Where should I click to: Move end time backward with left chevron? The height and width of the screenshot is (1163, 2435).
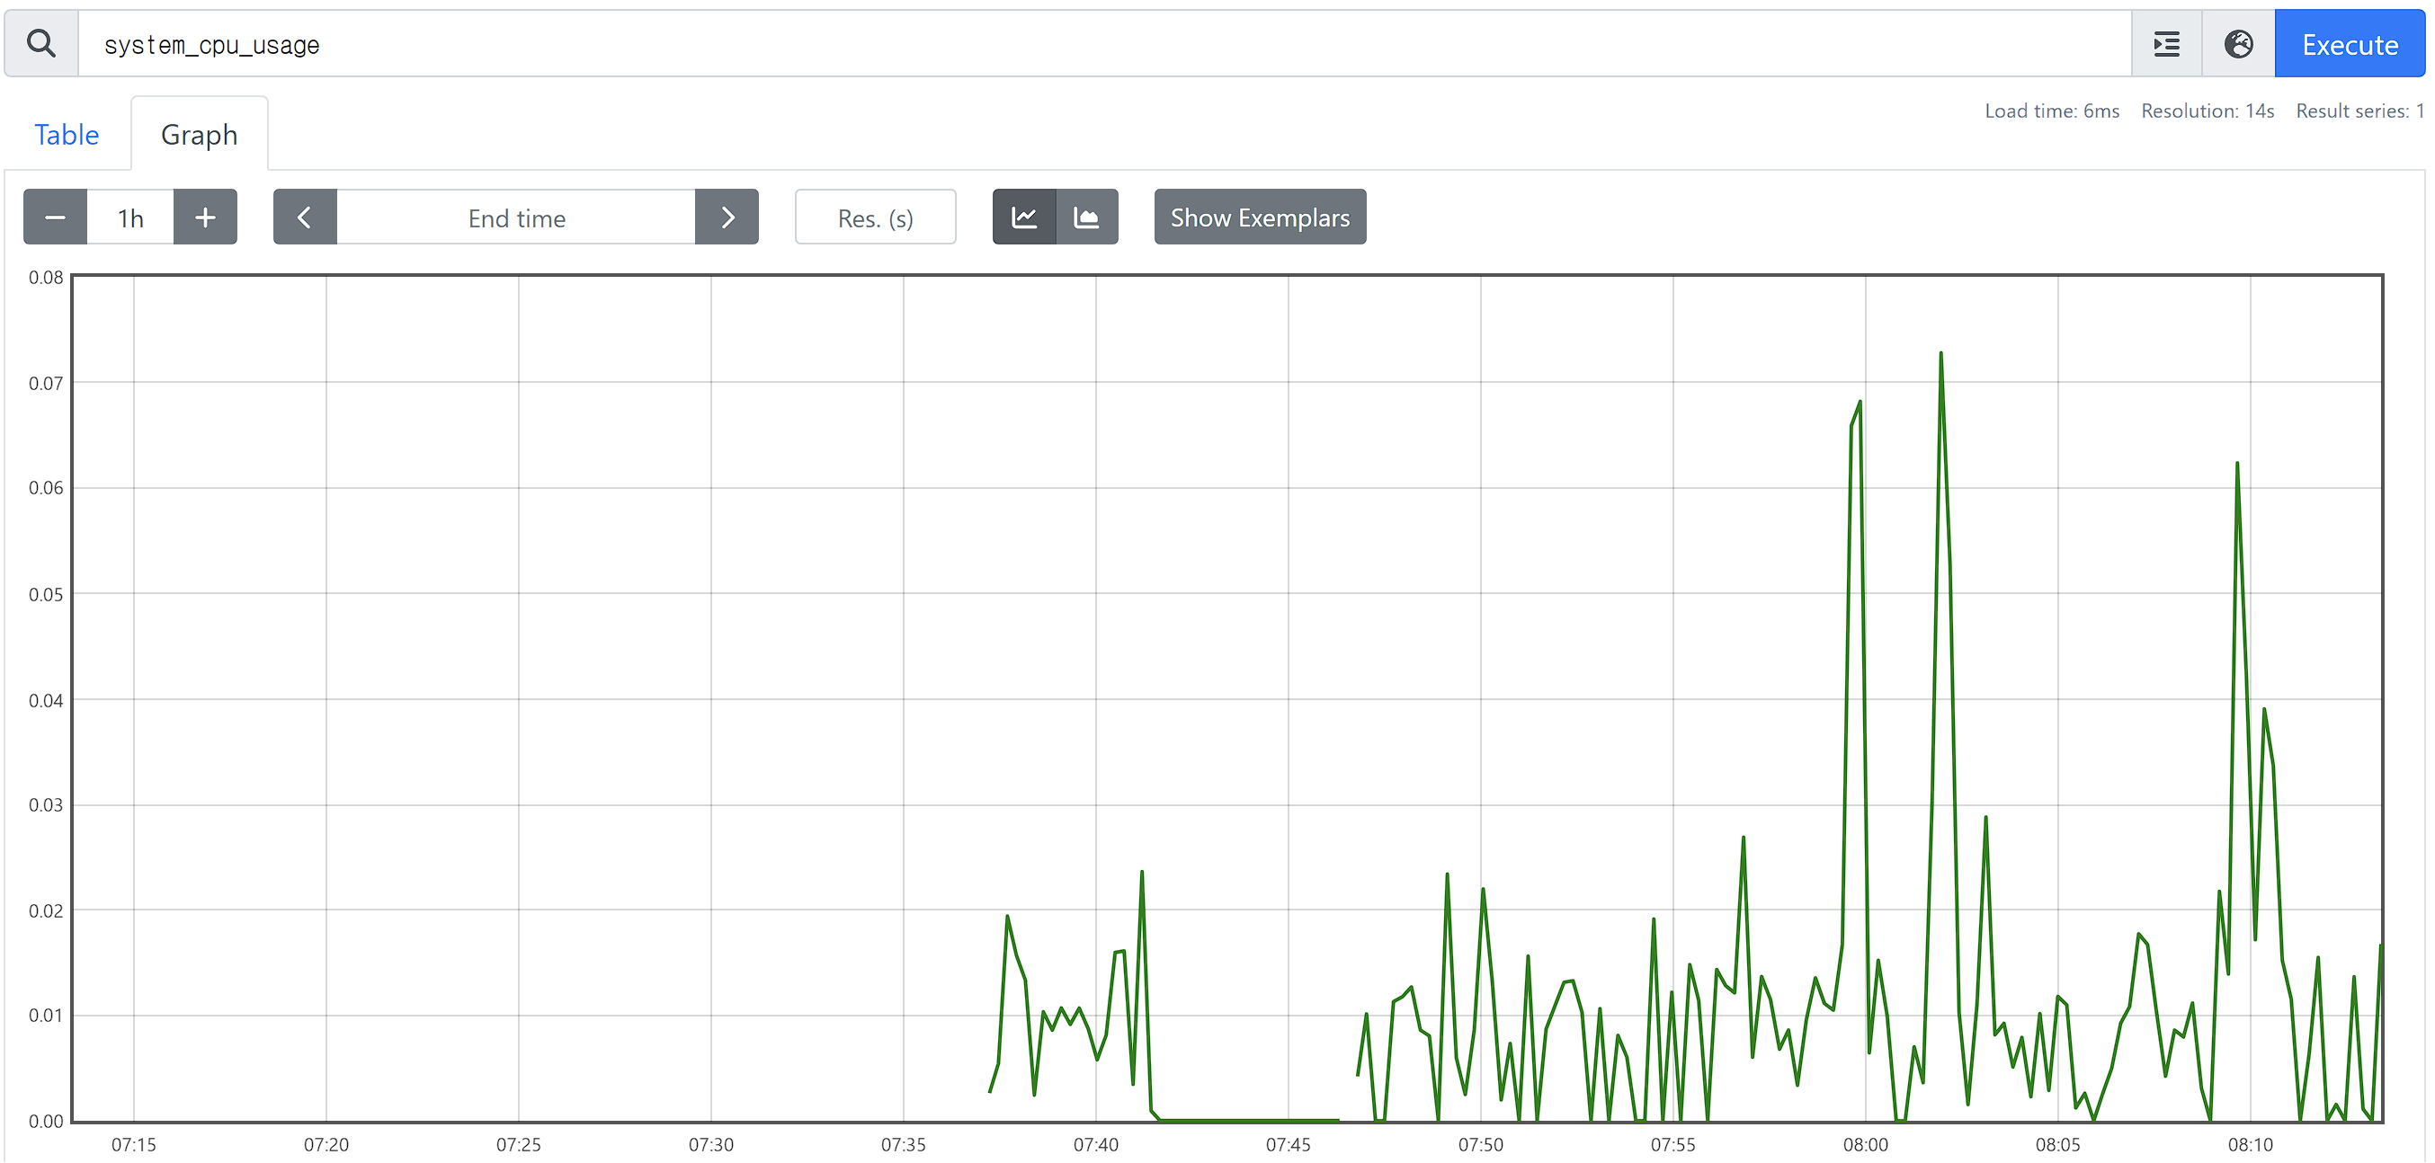tap(304, 218)
